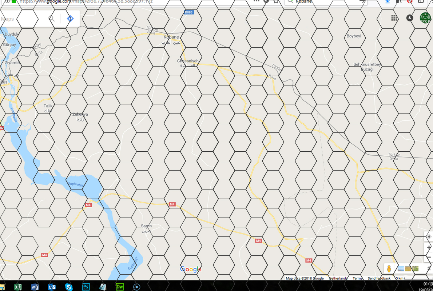Open Skype from the taskbar

[69, 287]
